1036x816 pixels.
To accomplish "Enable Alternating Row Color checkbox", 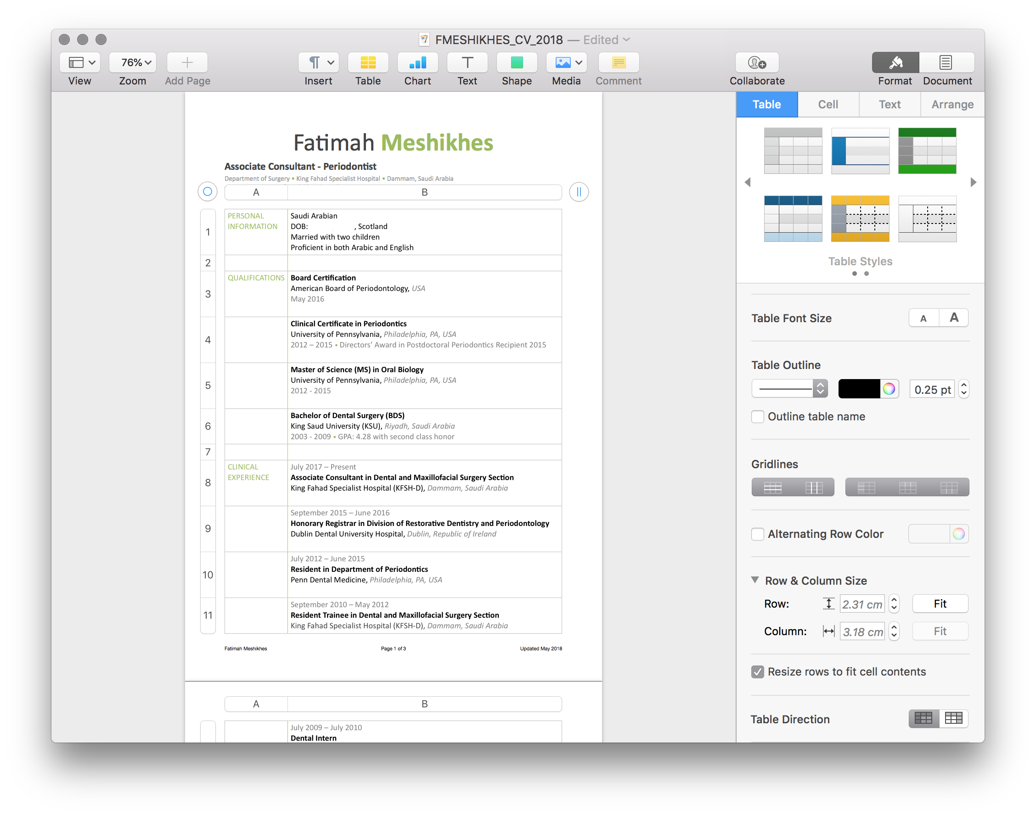I will [x=757, y=534].
